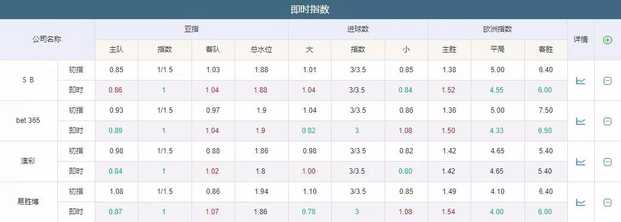
Task: Select the 亚指 column group header
Action: (x=191, y=29)
